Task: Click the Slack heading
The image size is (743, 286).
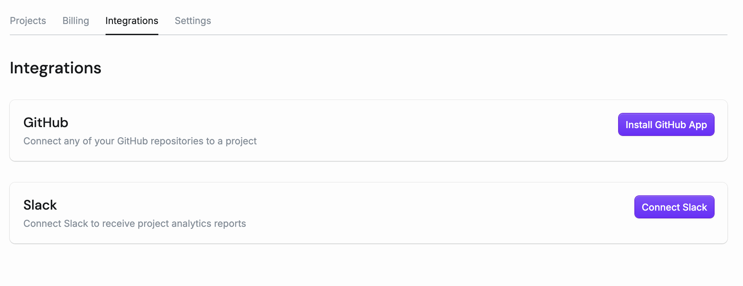Action: click(40, 205)
